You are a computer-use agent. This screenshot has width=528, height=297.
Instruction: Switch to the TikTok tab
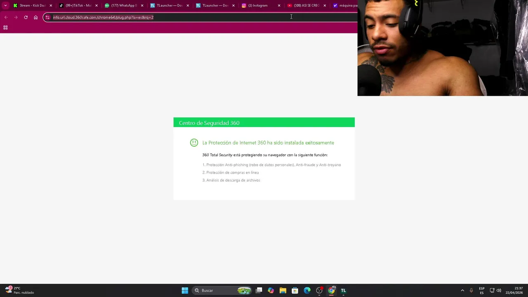(x=78, y=5)
